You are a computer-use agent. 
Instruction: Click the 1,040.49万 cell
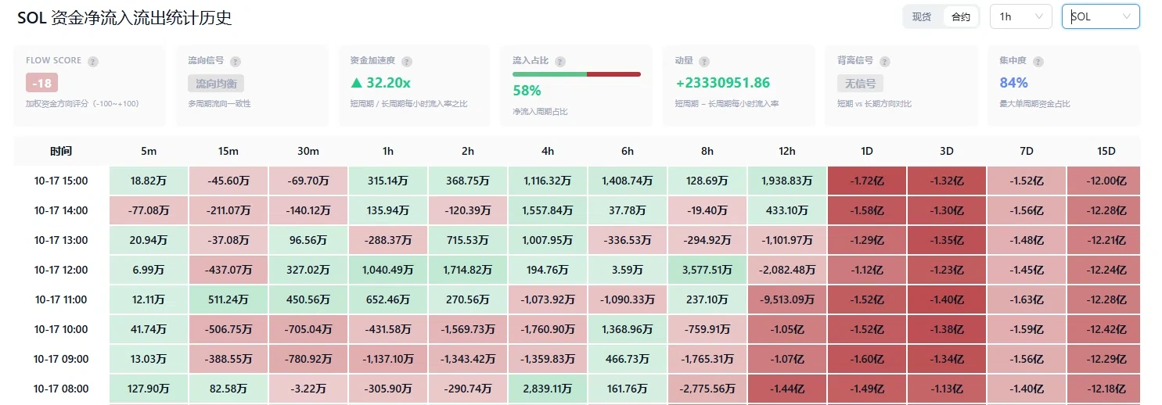point(388,270)
